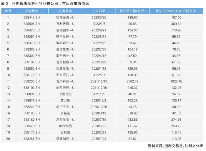Click listing date 2021/12/15
206x151 pixels.
pos(99,81)
